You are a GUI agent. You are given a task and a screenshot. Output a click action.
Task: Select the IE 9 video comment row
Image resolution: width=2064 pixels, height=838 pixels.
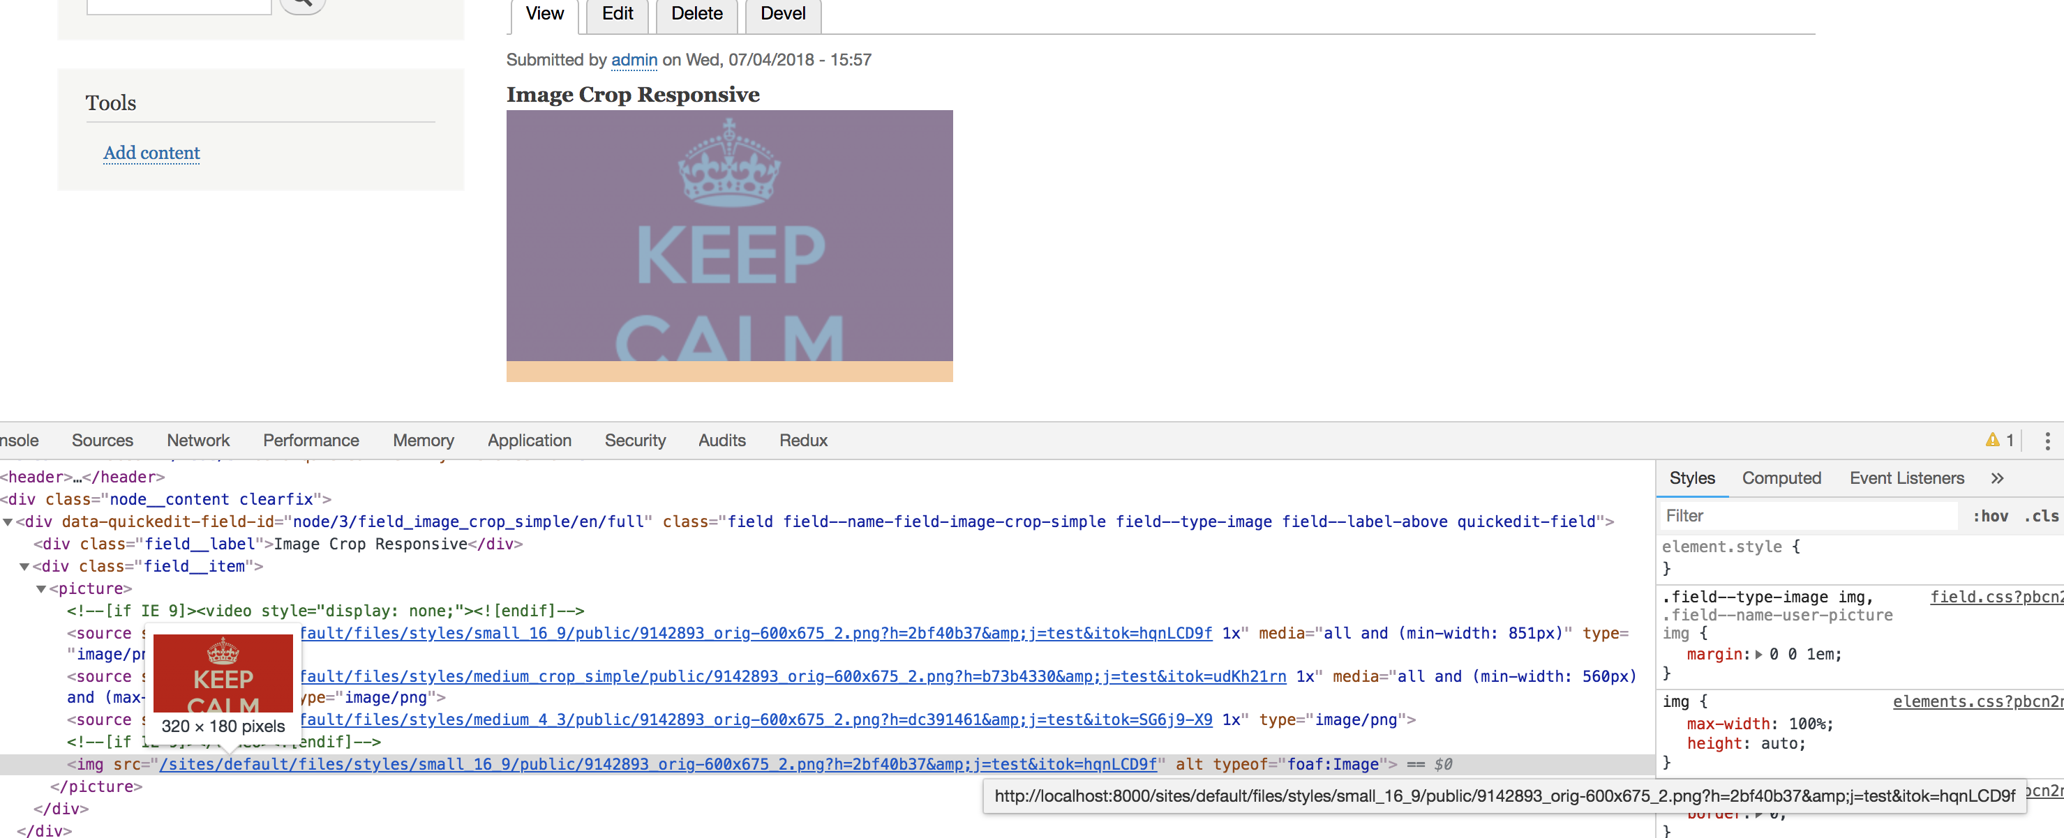click(x=325, y=611)
